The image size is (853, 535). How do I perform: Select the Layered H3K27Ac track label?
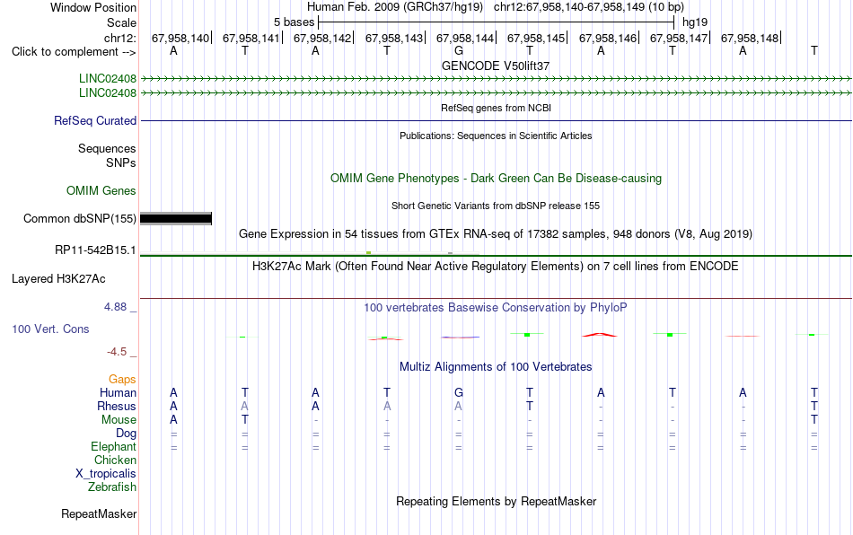pyautogui.click(x=58, y=279)
